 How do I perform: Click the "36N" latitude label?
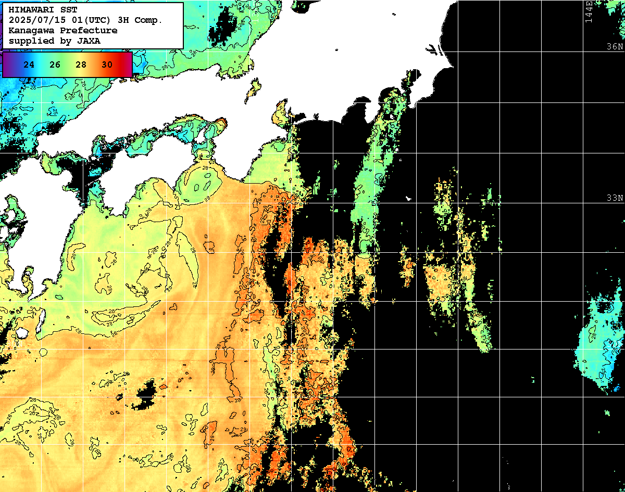pos(615,46)
